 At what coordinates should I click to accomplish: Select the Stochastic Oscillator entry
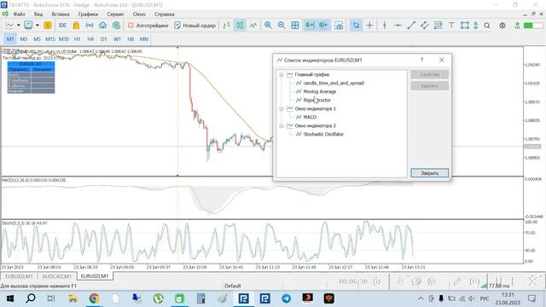tap(323, 134)
